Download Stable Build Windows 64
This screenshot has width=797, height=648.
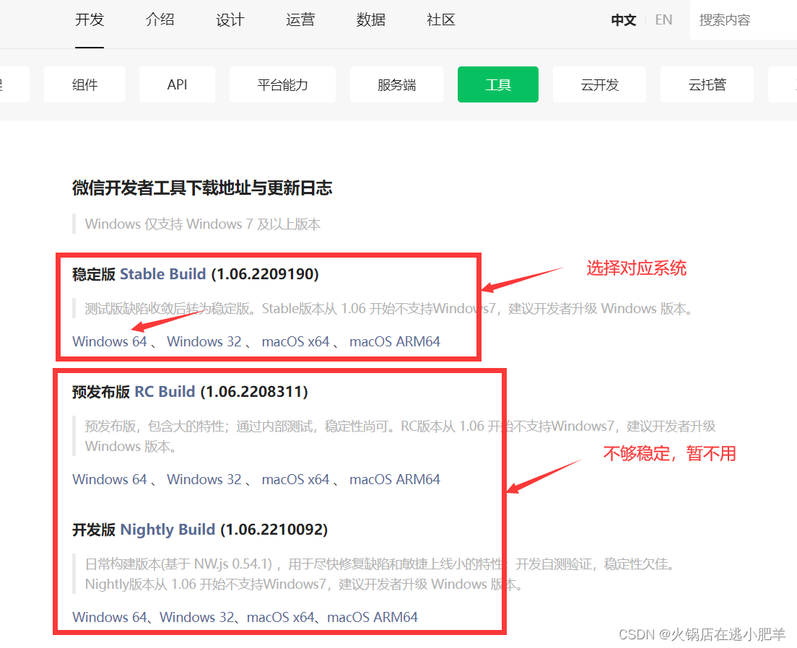109,341
